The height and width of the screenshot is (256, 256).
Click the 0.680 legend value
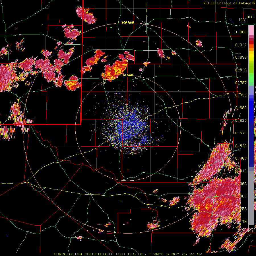(241, 108)
